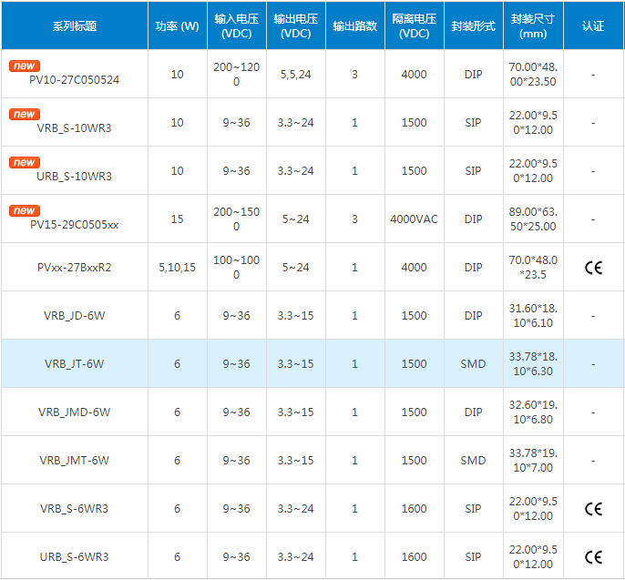Click the new badge above VRB_S-10WR3
The width and height of the screenshot is (625, 580).
(x=25, y=115)
